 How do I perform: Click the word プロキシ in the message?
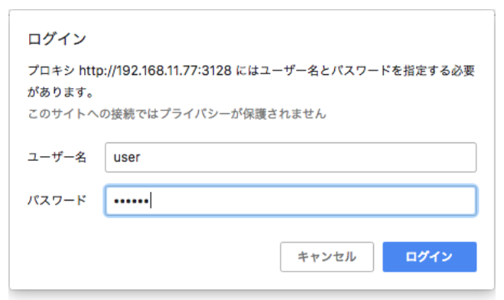(x=51, y=70)
